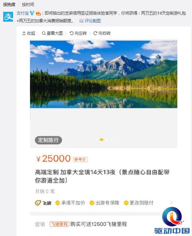Click the 更改则赔付 guarantee check icon
Screen dimensions: 192x236
[x=126, y=203]
